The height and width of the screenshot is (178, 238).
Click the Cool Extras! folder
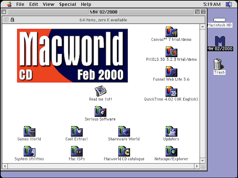tap(77, 131)
